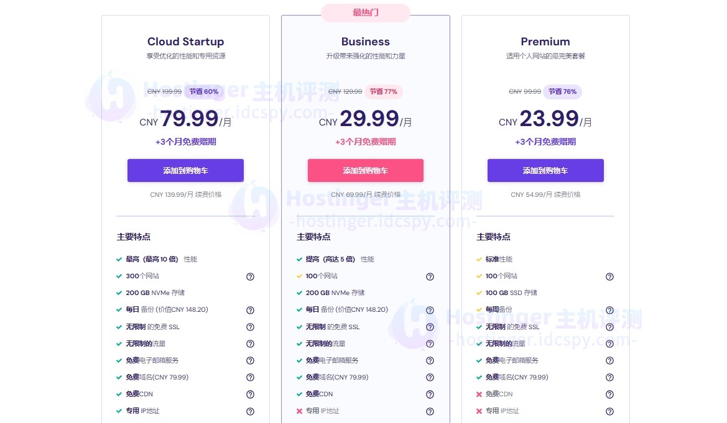Click help icon for Premium 无限制的流量
Image resolution: width=727 pixels, height=423 pixels.
(x=609, y=343)
